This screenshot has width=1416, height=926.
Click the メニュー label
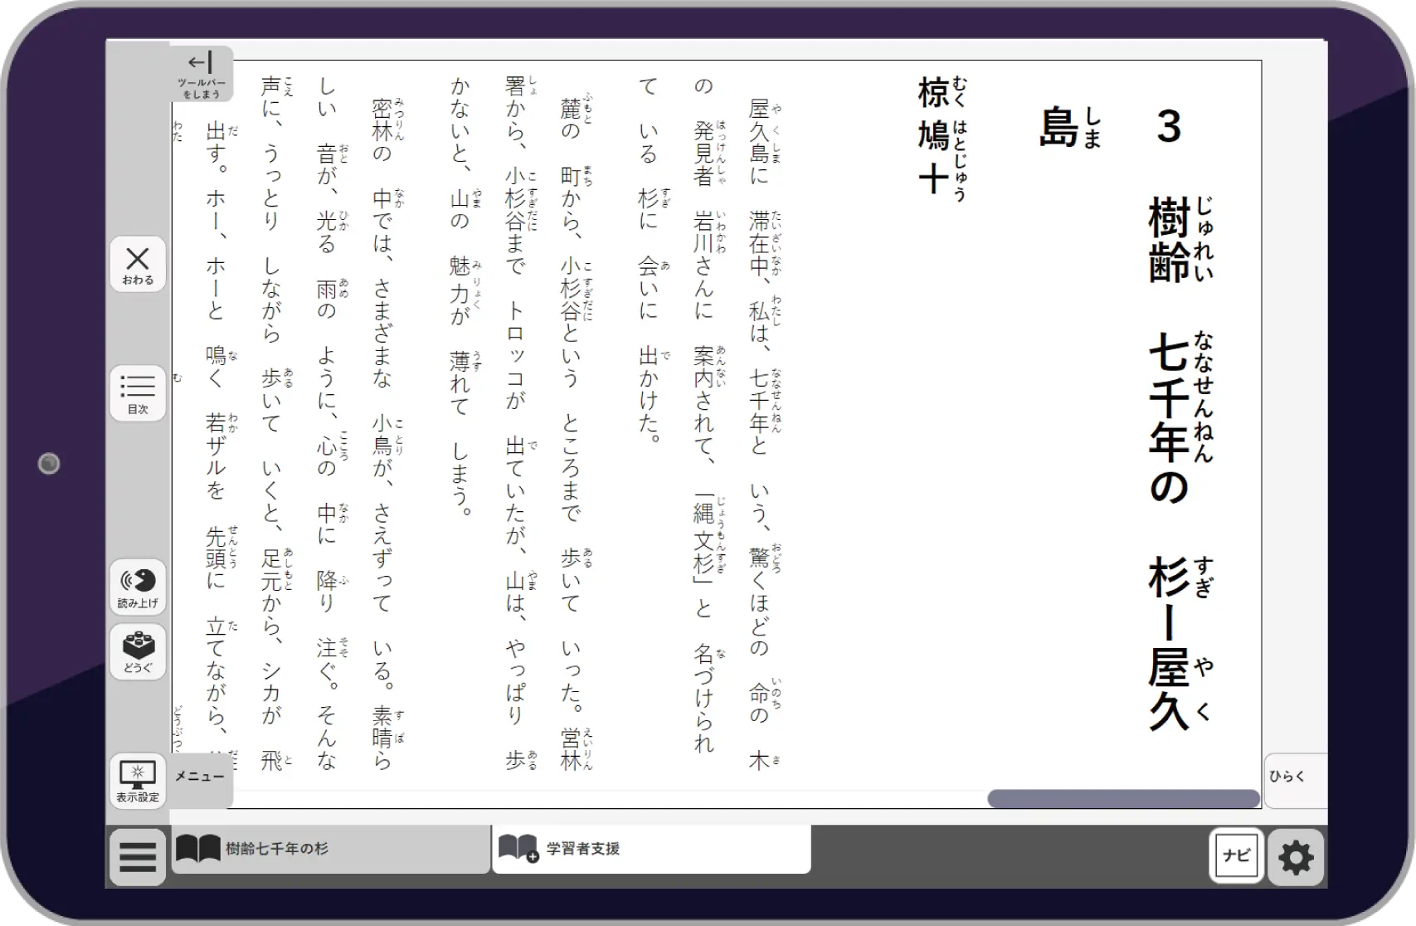pyautogui.click(x=200, y=777)
